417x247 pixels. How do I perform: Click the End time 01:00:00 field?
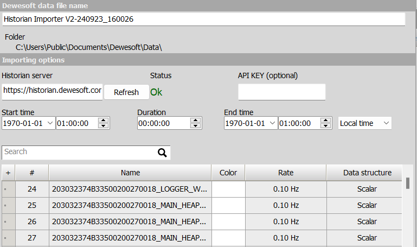coord(299,123)
